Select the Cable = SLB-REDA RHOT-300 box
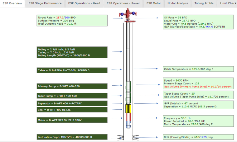 pyautogui.click(x=72, y=70)
